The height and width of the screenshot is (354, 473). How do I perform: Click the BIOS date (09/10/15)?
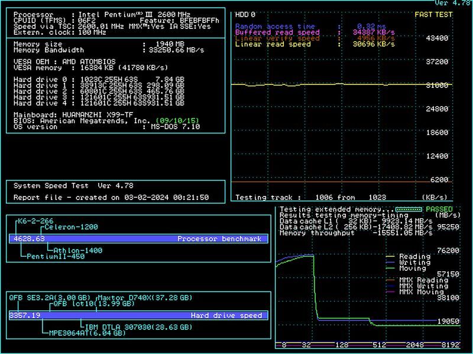pyautogui.click(x=178, y=121)
